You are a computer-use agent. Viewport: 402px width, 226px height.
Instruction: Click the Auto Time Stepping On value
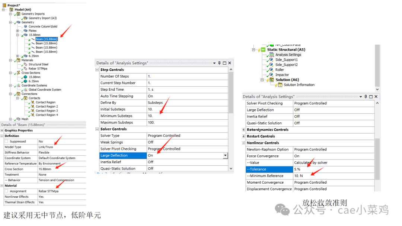click(187, 96)
